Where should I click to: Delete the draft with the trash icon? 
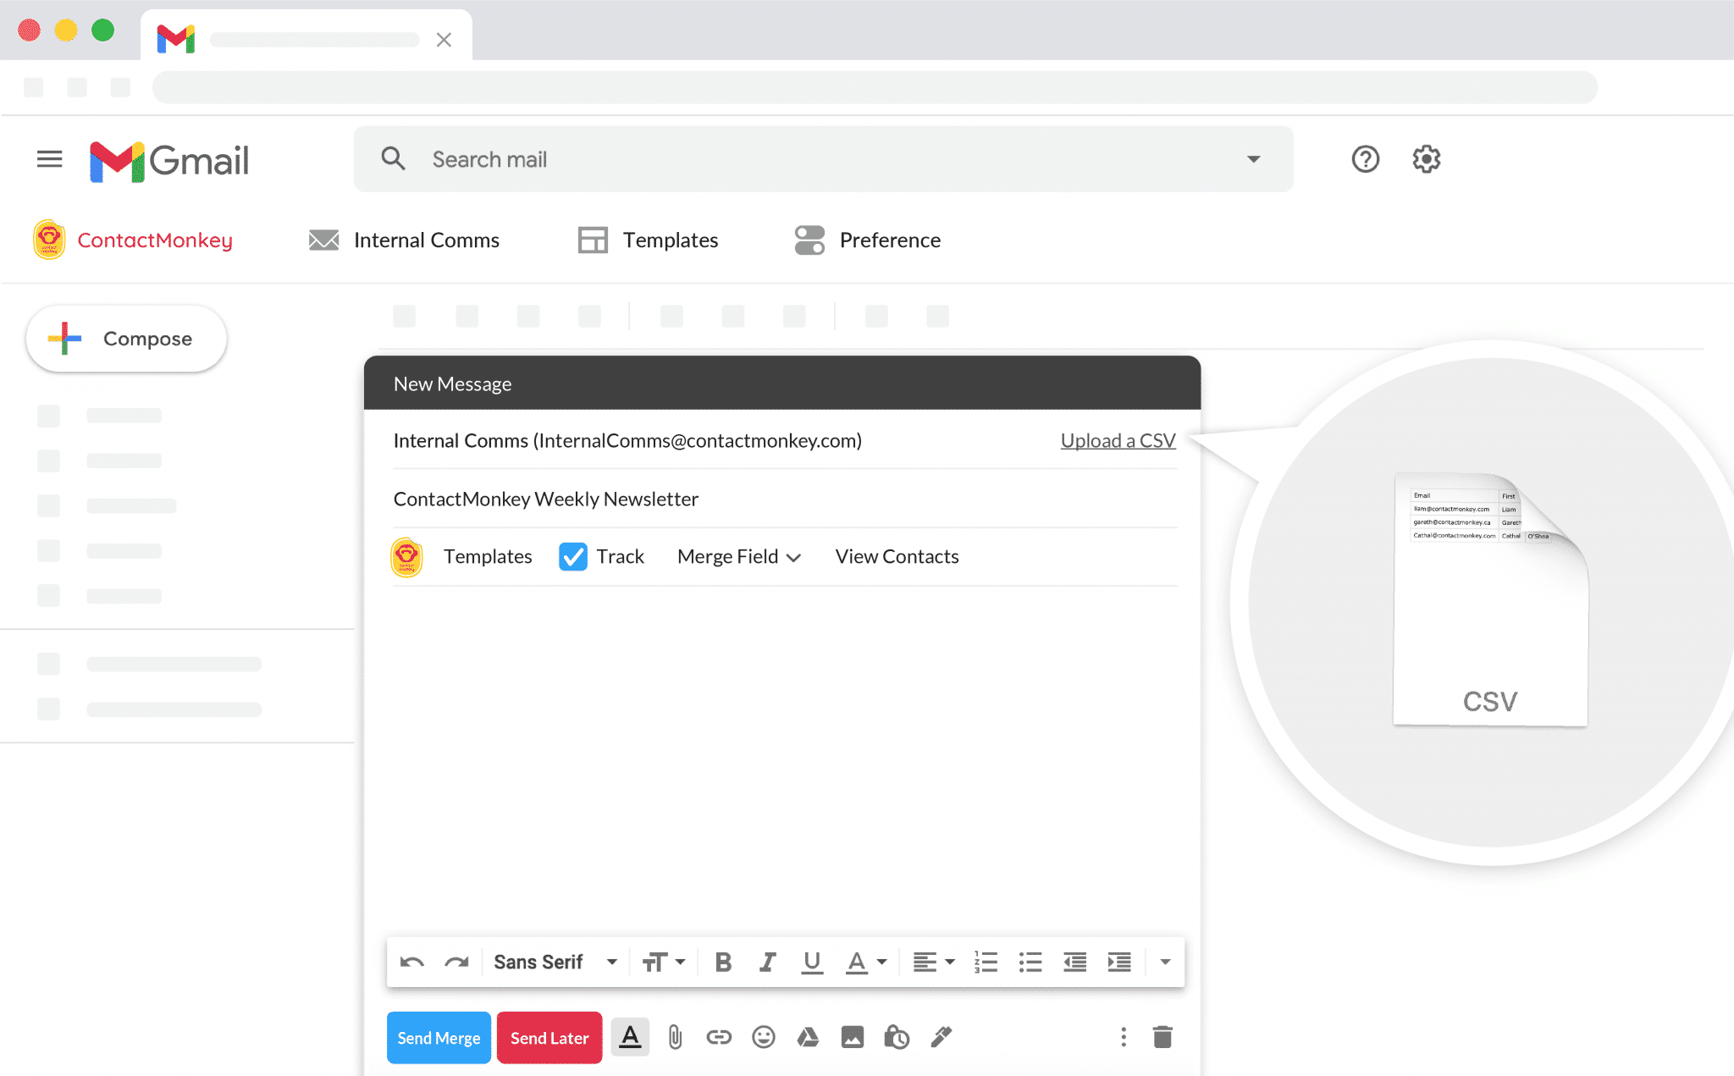pyautogui.click(x=1162, y=1036)
